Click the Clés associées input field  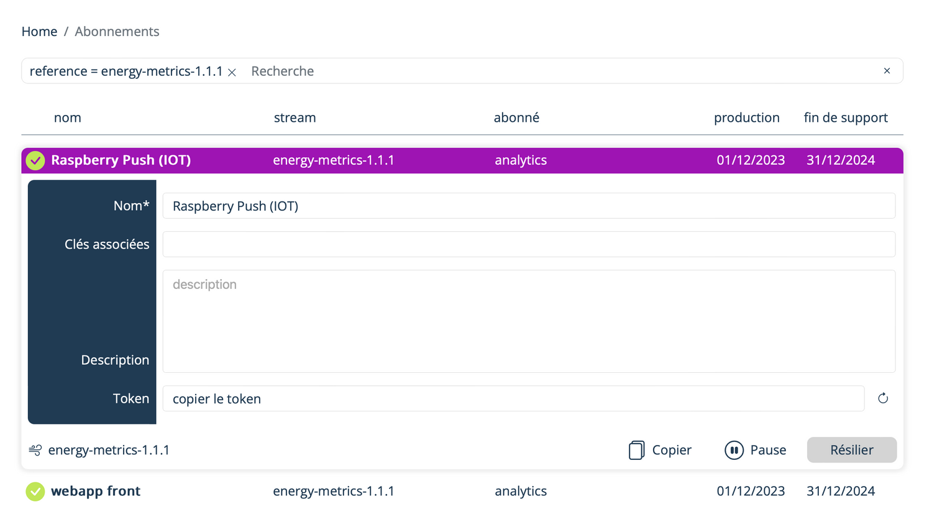click(528, 244)
